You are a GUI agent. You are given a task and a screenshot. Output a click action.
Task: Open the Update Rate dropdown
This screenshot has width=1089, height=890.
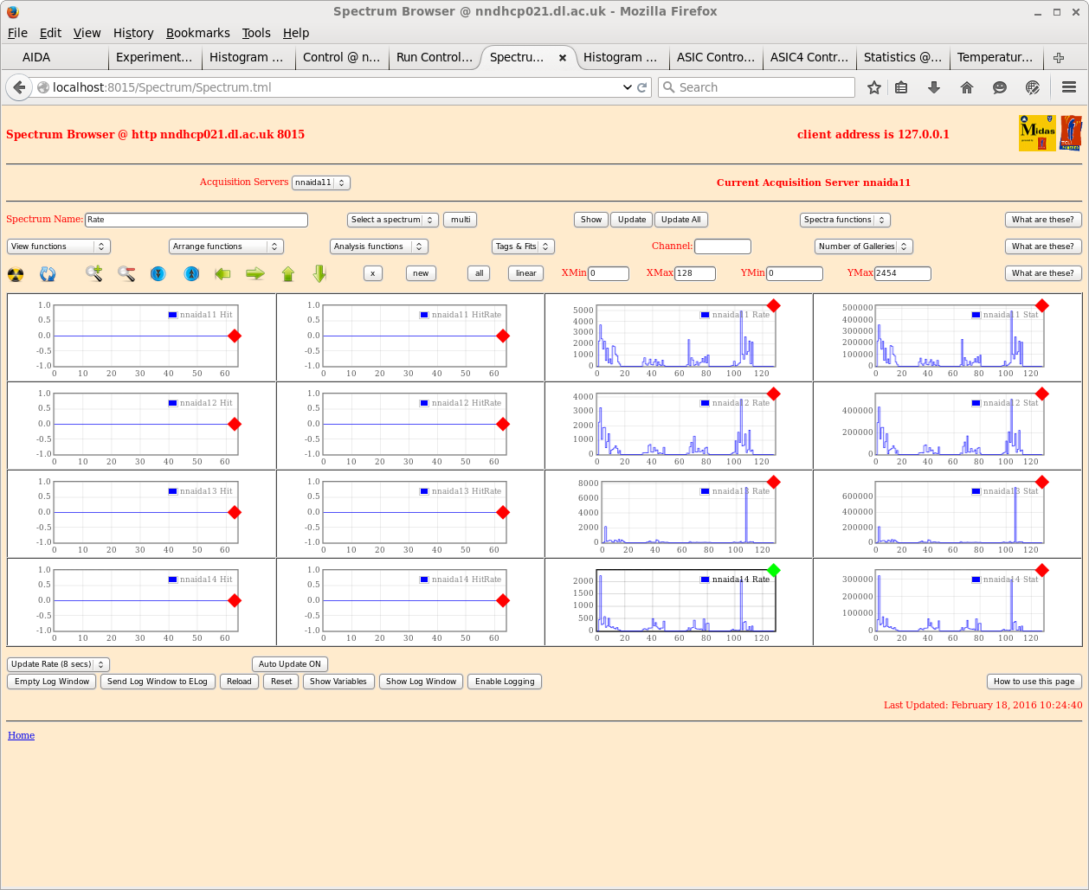click(x=58, y=664)
